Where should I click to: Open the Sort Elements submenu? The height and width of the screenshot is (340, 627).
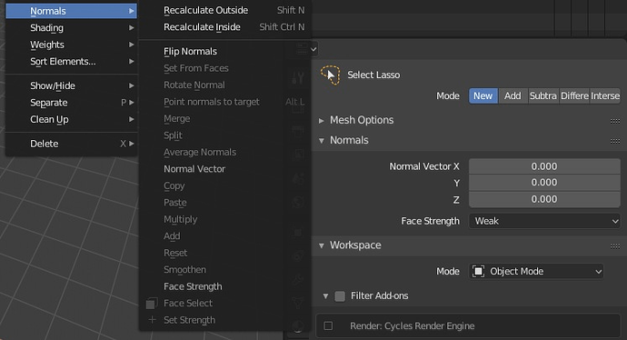[x=71, y=61]
